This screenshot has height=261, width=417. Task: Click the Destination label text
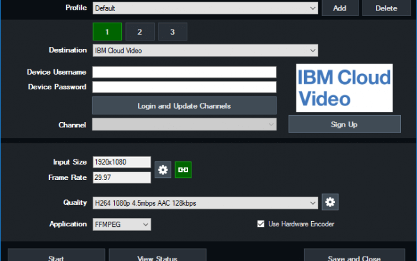tap(68, 50)
